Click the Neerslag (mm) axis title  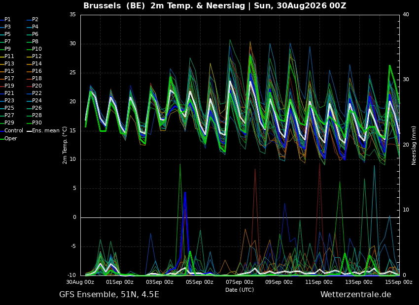point(414,145)
